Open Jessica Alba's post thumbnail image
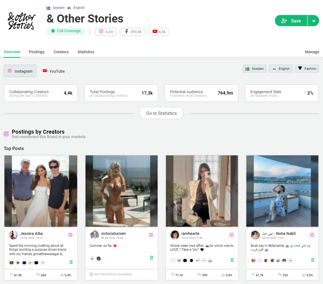The image size is (323, 284). 41,191
